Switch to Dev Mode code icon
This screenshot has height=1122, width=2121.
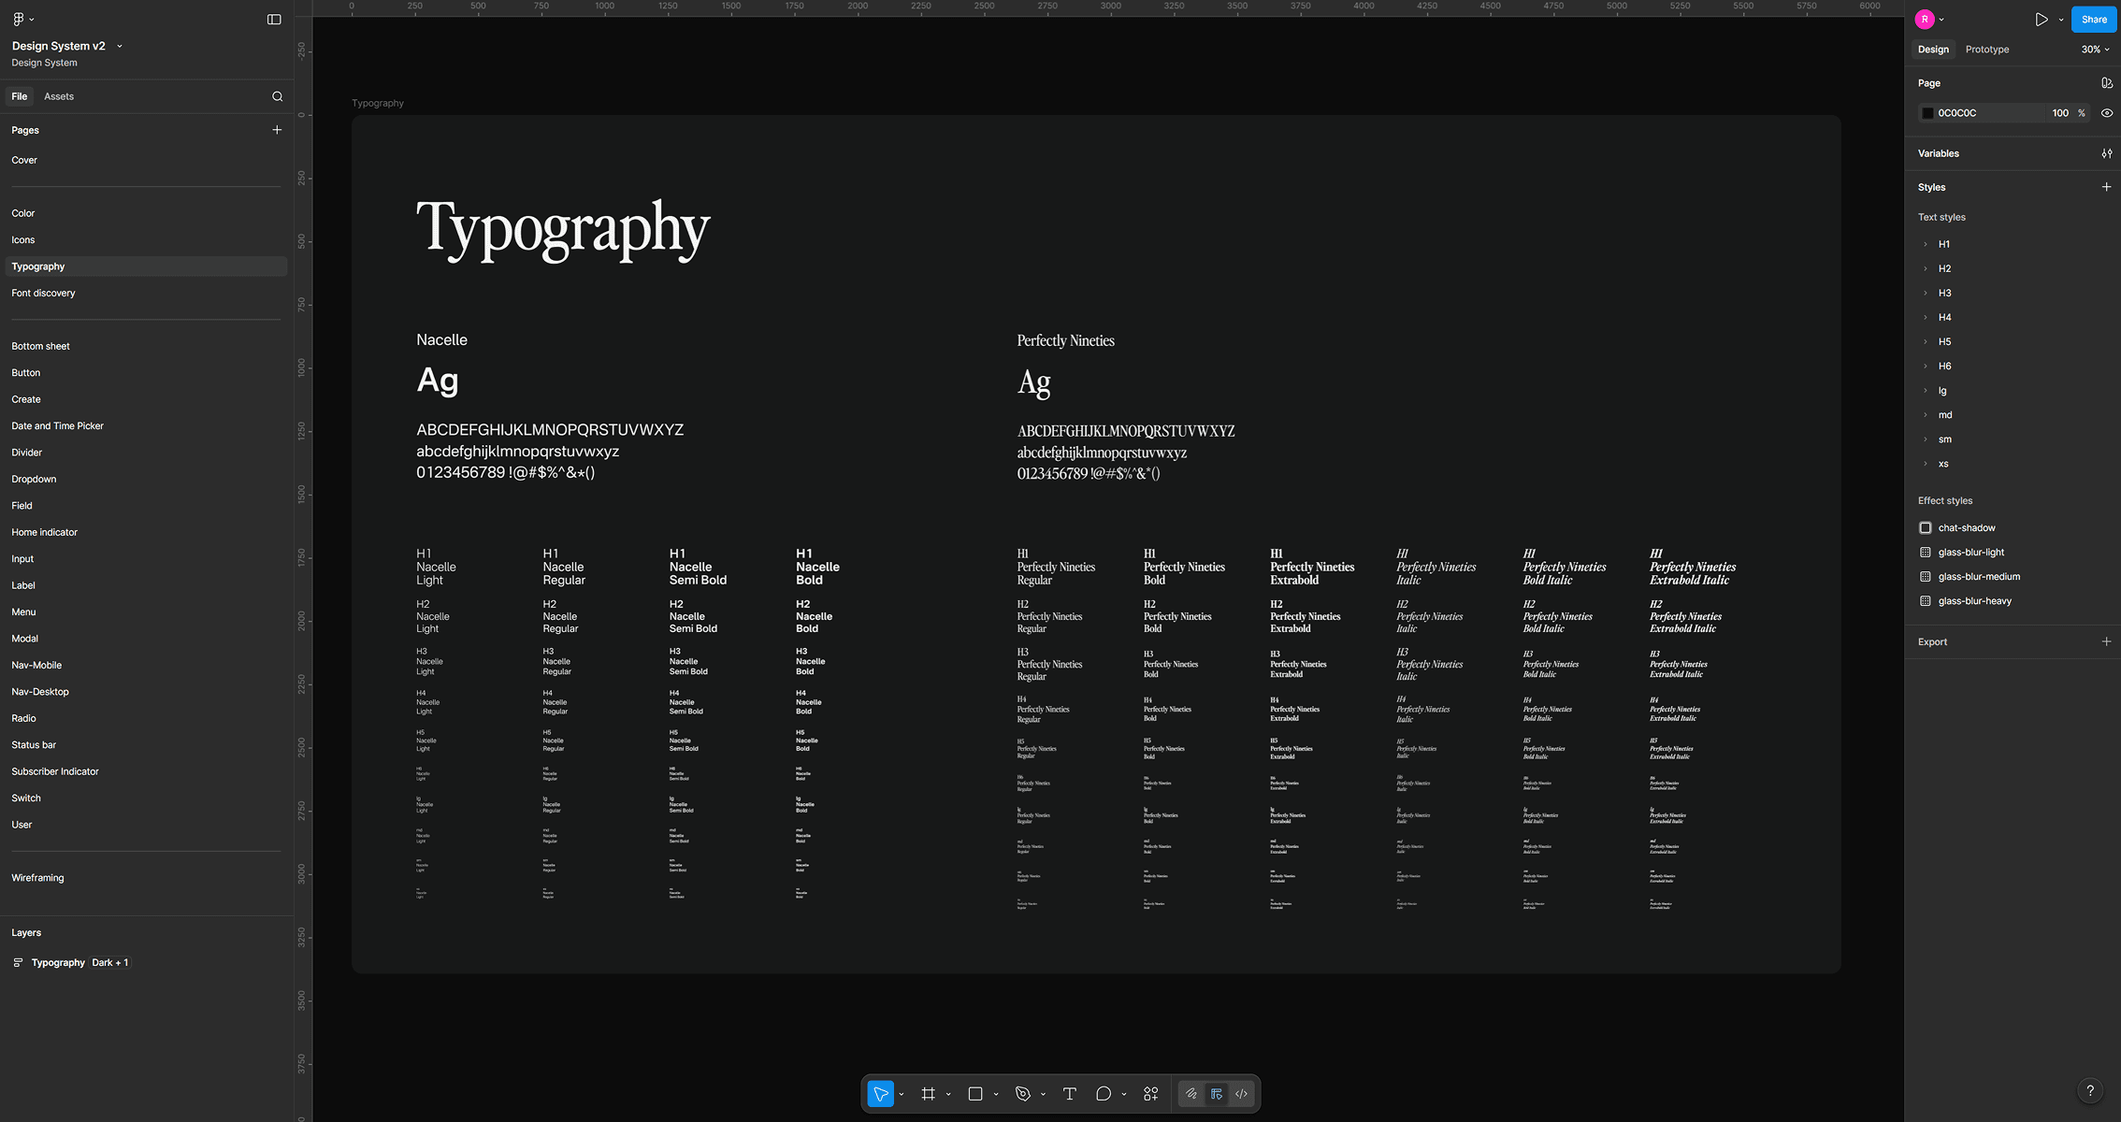[x=1241, y=1094]
